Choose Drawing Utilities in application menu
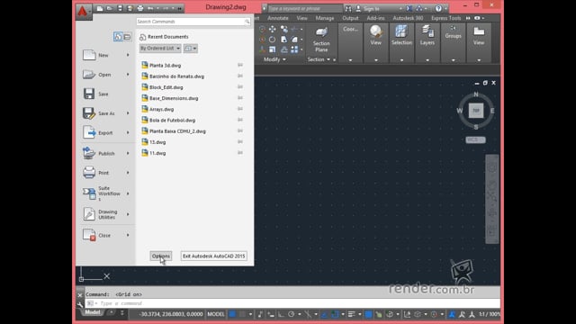Screen dimensions: 576x324 tap(106, 214)
